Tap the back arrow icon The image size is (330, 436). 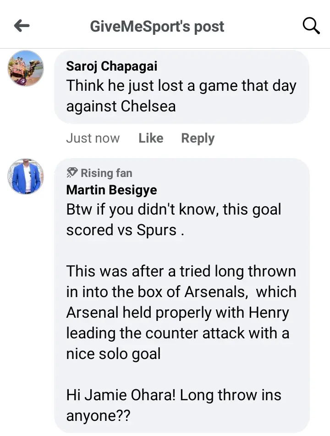click(22, 26)
